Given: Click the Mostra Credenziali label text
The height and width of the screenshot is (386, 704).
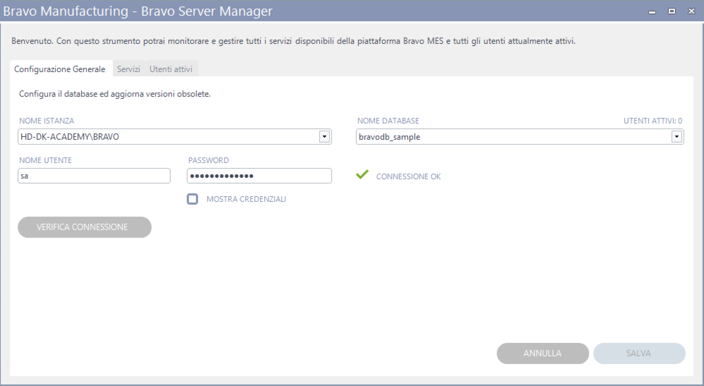Looking at the screenshot, I should [x=246, y=199].
